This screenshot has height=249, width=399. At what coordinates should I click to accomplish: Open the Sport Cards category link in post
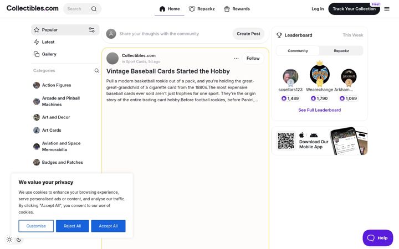click(136, 62)
